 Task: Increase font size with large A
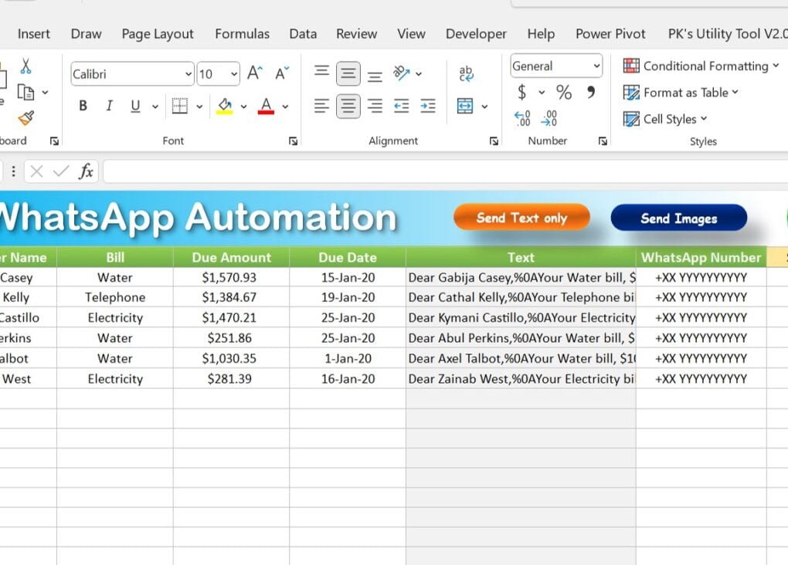[254, 74]
